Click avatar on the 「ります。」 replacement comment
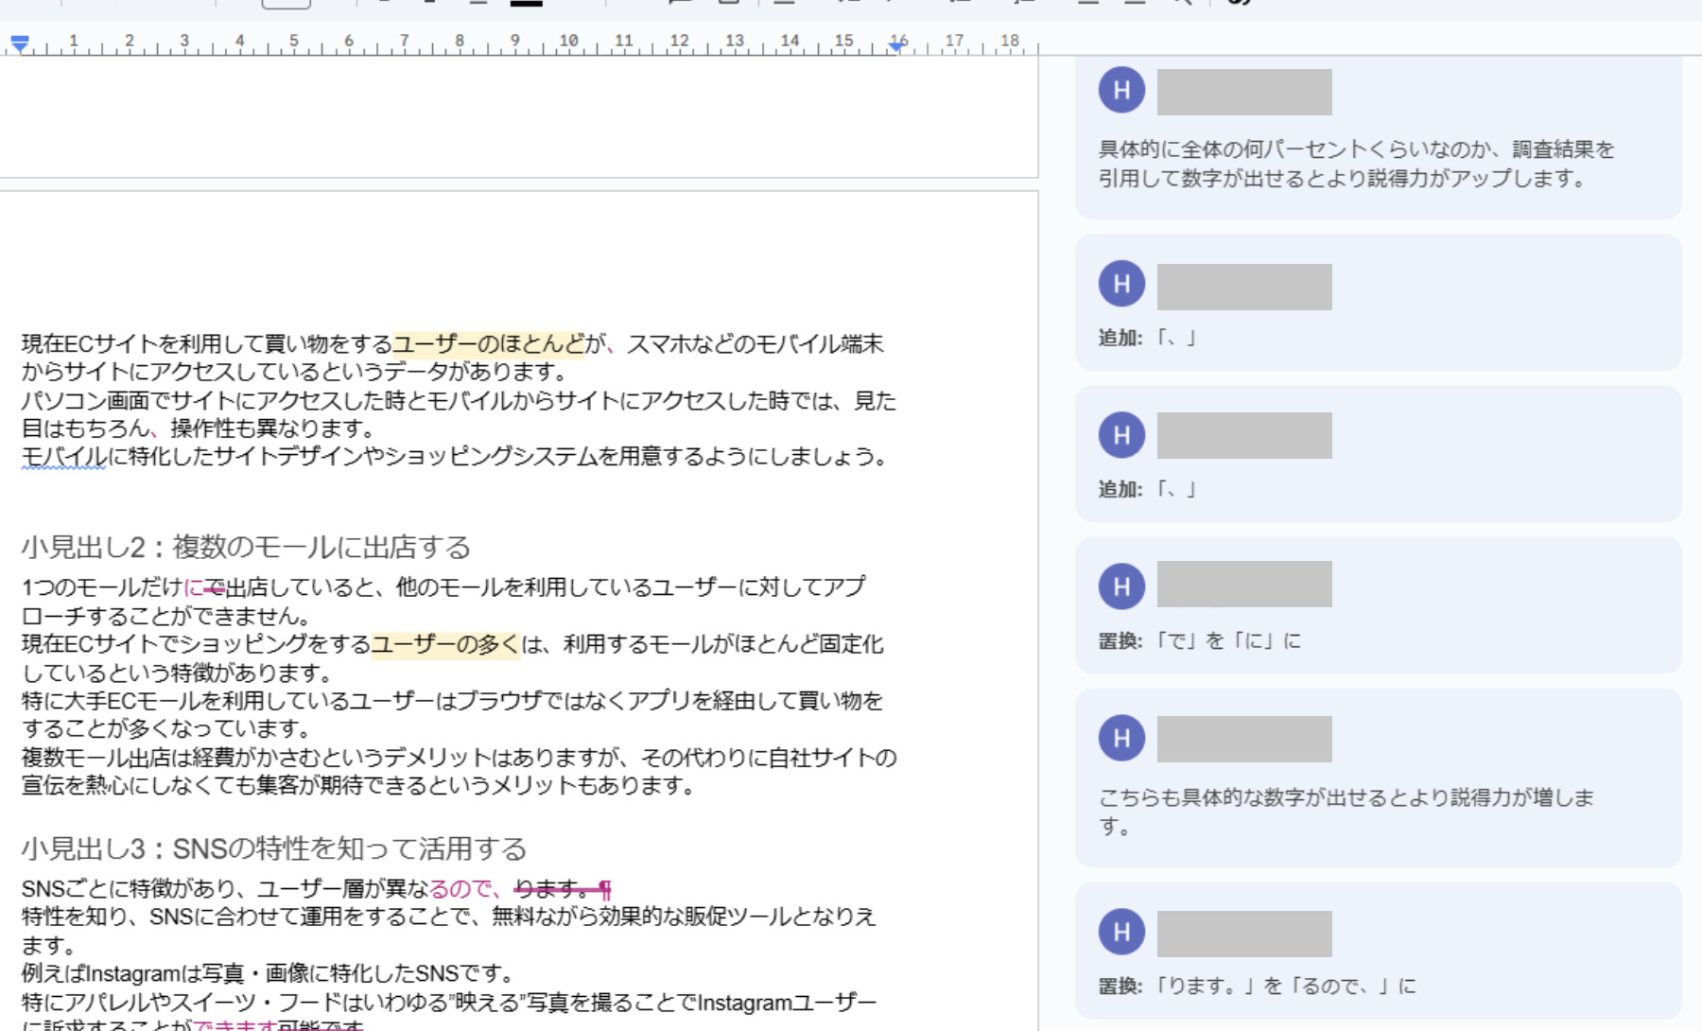Image resolution: width=1702 pixels, height=1031 pixels. [x=1121, y=932]
